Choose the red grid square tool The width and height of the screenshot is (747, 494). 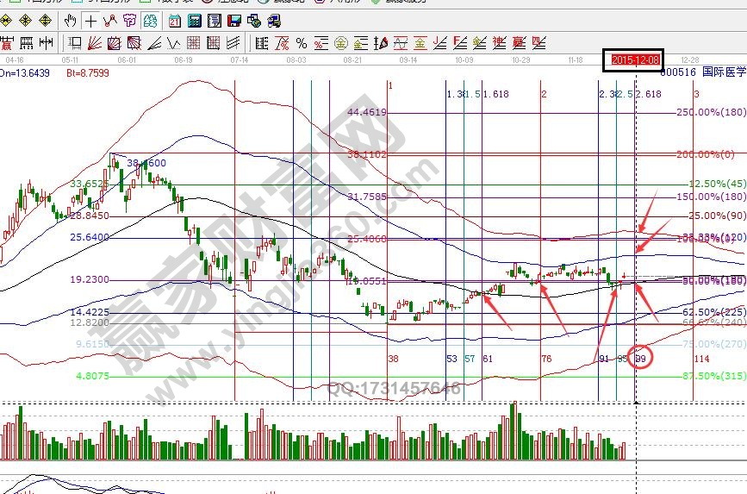193,42
